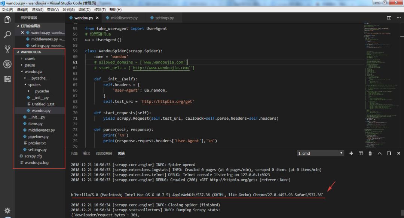404x218 pixels.
Task: Select the 1: cmd terminal dropdown
Action: pos(320,153)
